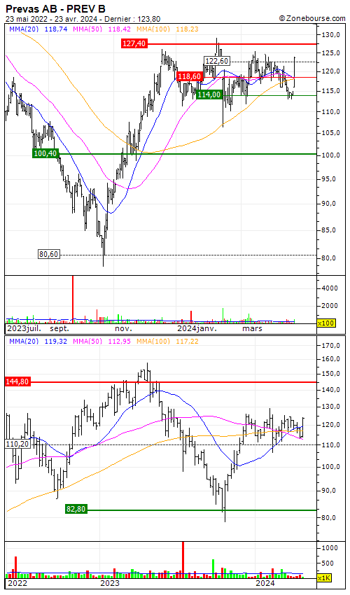
Task: Click the 82,80 green support label
Action: click(76, 509)
